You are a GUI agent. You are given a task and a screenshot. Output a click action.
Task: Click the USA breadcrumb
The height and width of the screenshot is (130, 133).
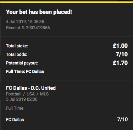[31, 94]
